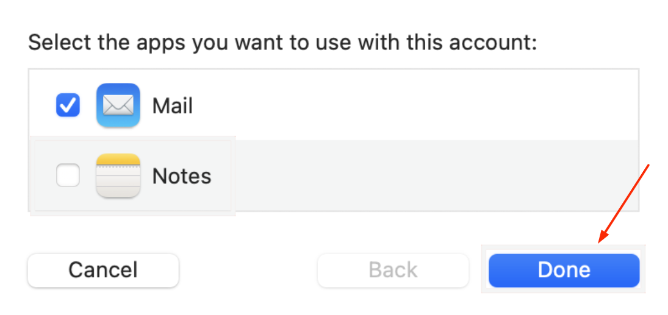668x315 pixels.
Task: Cancel the account setup dialog
Action: tap(103, 270)
